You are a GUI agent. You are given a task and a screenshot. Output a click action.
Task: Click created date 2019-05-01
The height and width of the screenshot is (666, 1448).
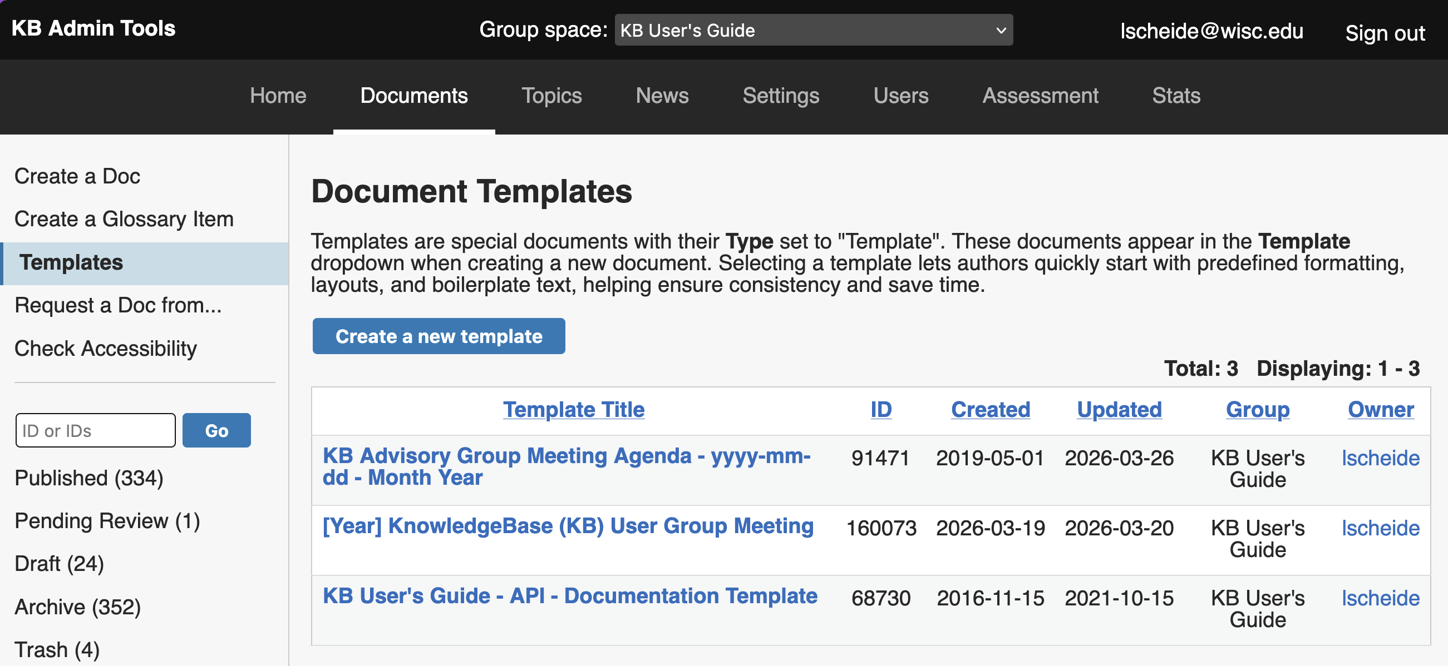click(991, 458)
